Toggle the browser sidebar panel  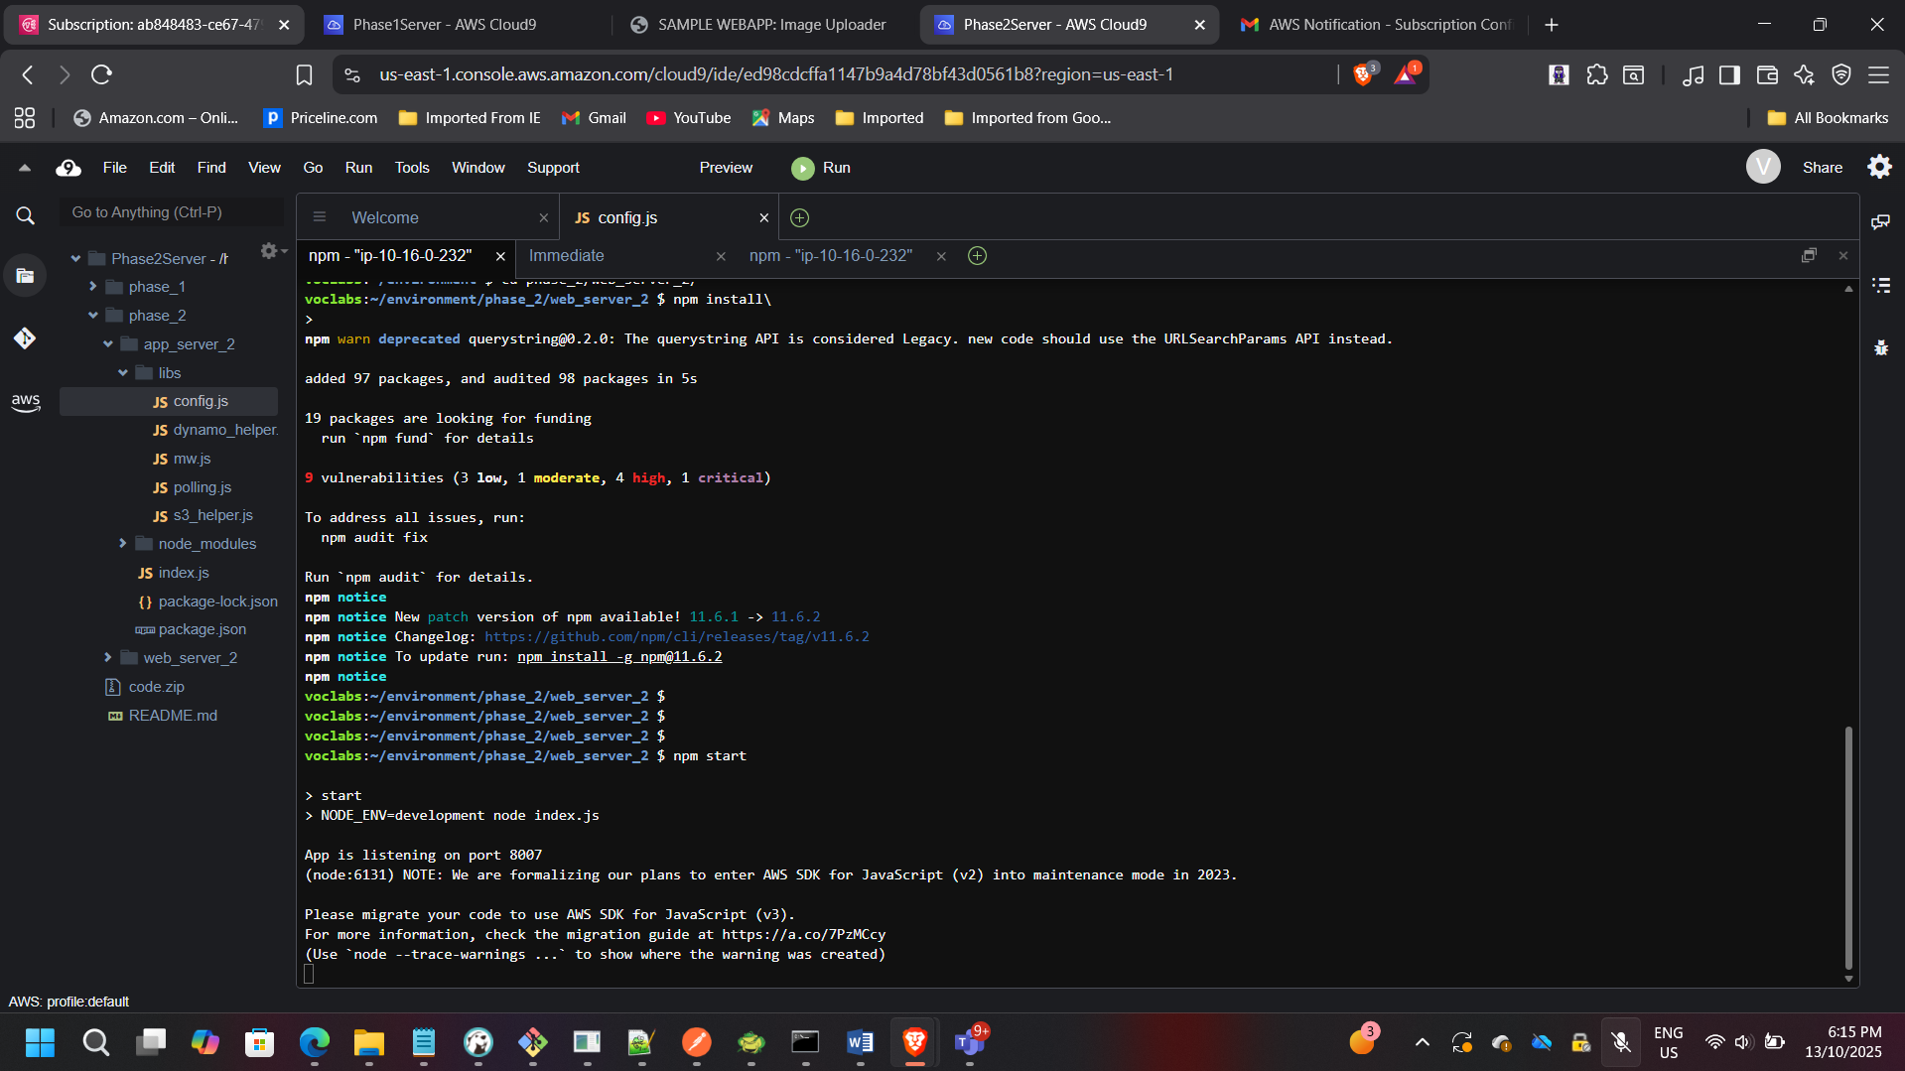(1729, 74)
